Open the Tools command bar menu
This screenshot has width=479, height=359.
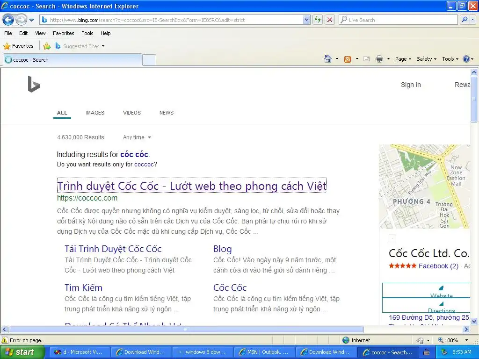tap(450, 59)
